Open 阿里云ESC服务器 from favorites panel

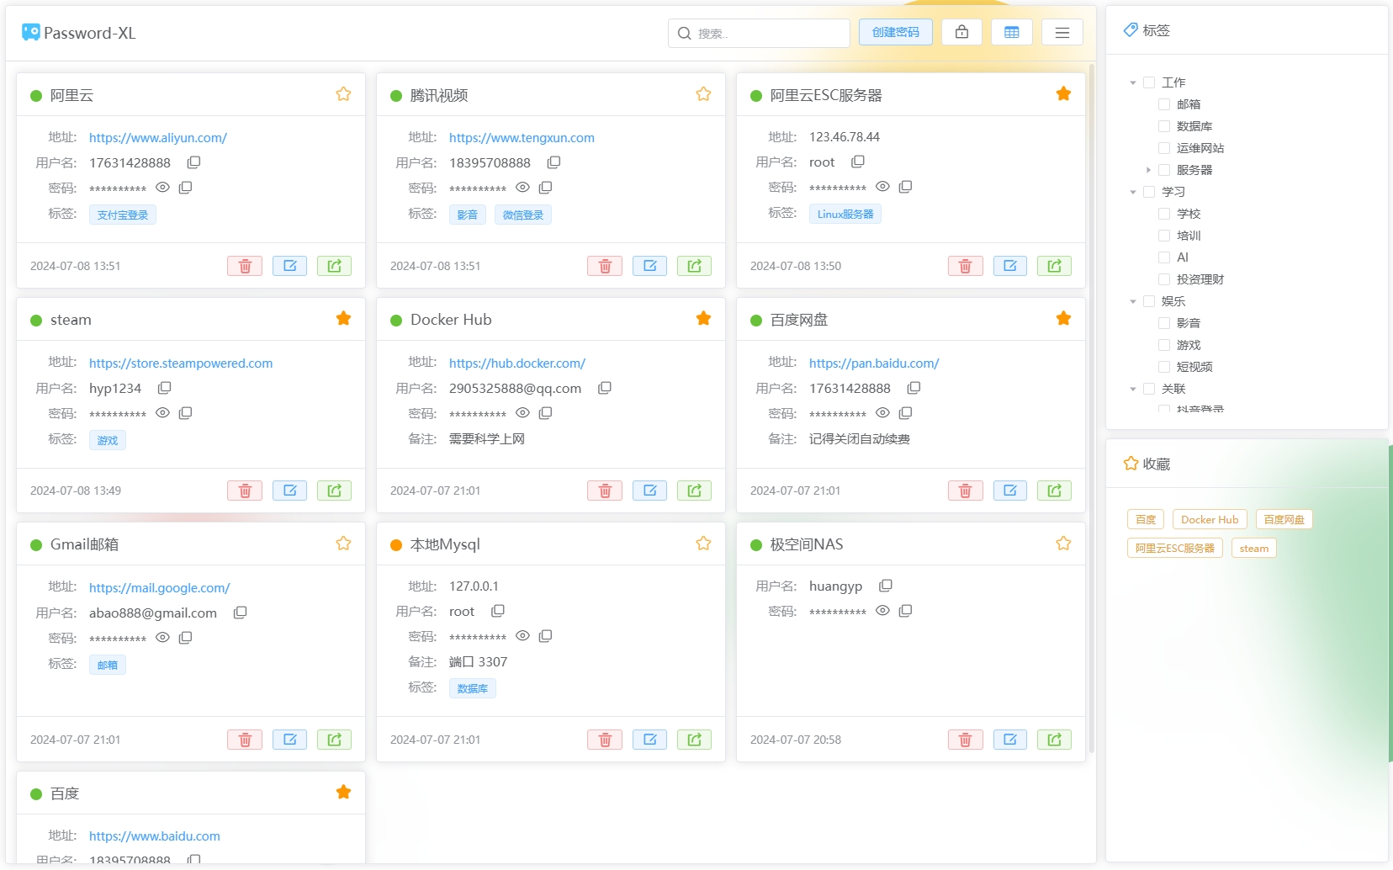click(1175, 549)
